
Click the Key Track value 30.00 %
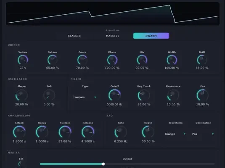(144, 104)
